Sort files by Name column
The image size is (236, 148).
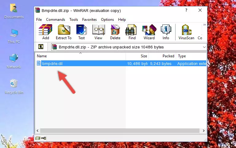(80, 56)
